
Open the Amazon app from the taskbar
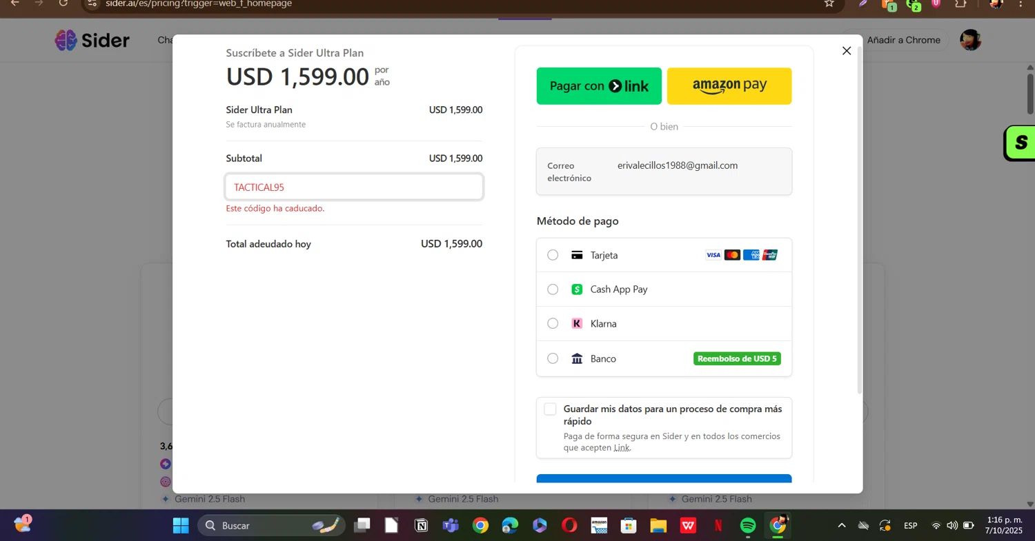click(599, 526)
